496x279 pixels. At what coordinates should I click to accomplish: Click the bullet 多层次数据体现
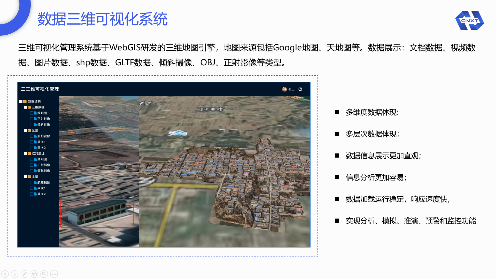coord(373,134)
